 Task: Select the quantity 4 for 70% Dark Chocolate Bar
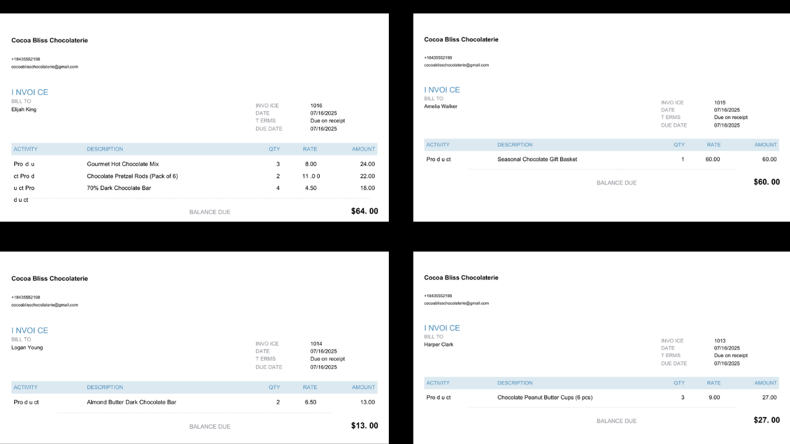(x=278, y=188)
